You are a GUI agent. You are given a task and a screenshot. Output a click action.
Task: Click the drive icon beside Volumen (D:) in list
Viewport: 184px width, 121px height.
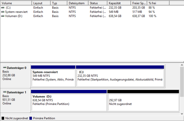click(2, 16)
